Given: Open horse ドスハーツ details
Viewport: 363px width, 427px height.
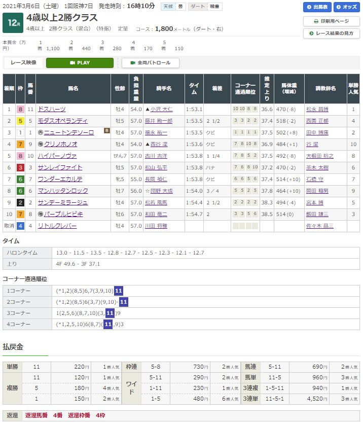Looking at the screenshot, I should pyautogui.click(x=51, y=109).
